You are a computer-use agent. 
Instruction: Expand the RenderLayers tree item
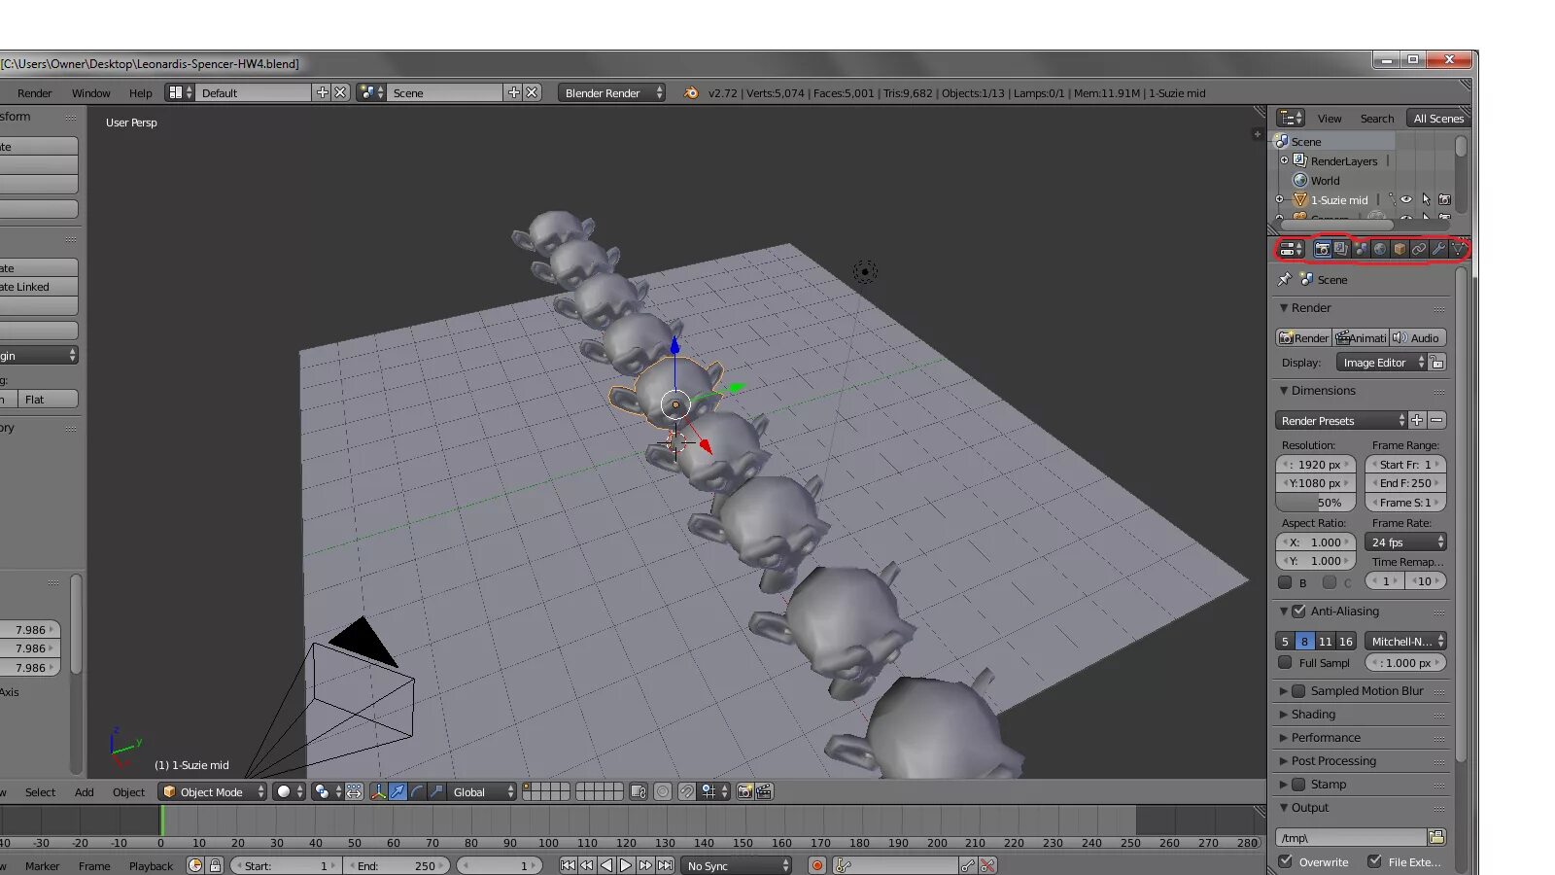pos(1284,160)
